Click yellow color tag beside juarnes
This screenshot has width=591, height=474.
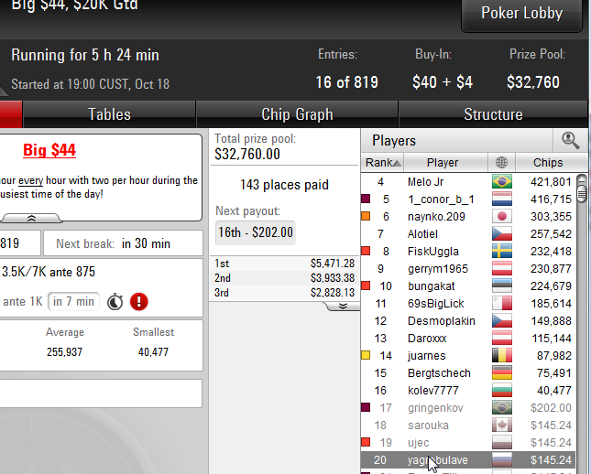(366, 355)
